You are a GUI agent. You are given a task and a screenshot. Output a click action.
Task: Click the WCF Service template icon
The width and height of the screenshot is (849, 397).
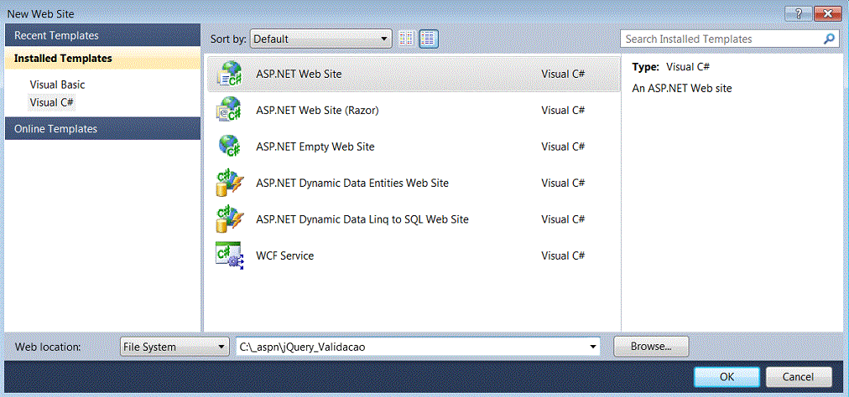(228, 255)
